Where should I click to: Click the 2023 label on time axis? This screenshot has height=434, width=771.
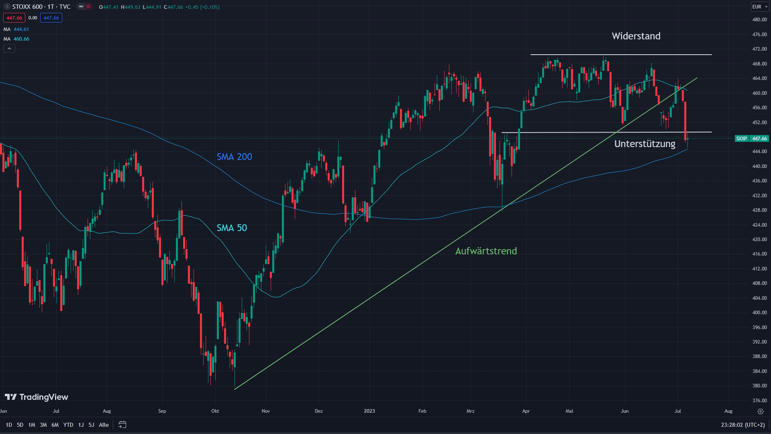(369, 411)
